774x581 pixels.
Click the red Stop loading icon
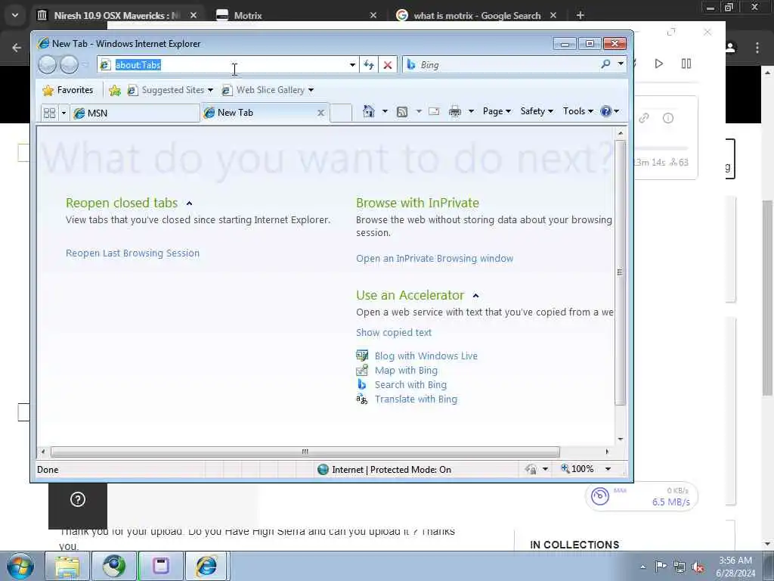[388, 65]
